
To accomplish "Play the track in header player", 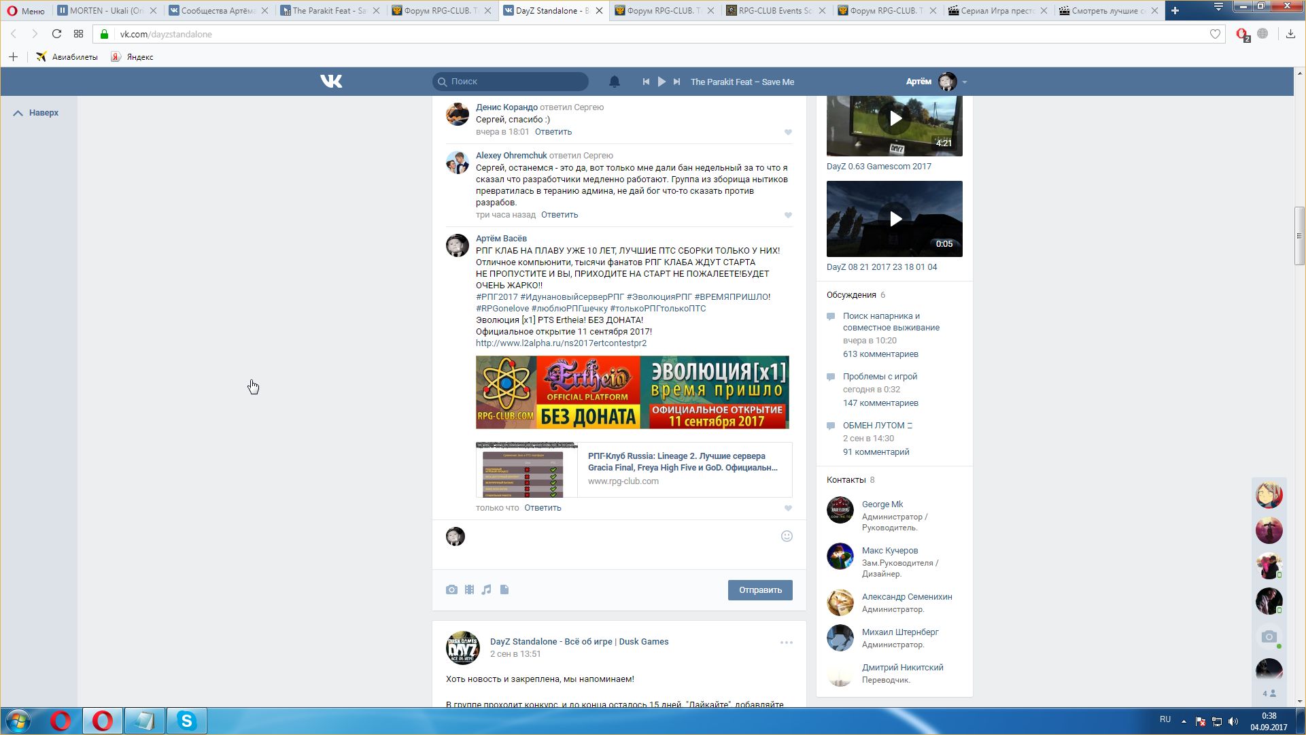I will coord(661,82).
